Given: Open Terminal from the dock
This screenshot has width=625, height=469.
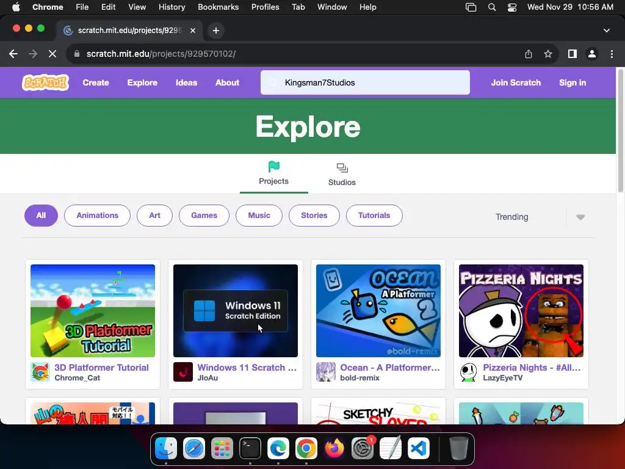Looking at the screenshot, I should tap(250, 448).
